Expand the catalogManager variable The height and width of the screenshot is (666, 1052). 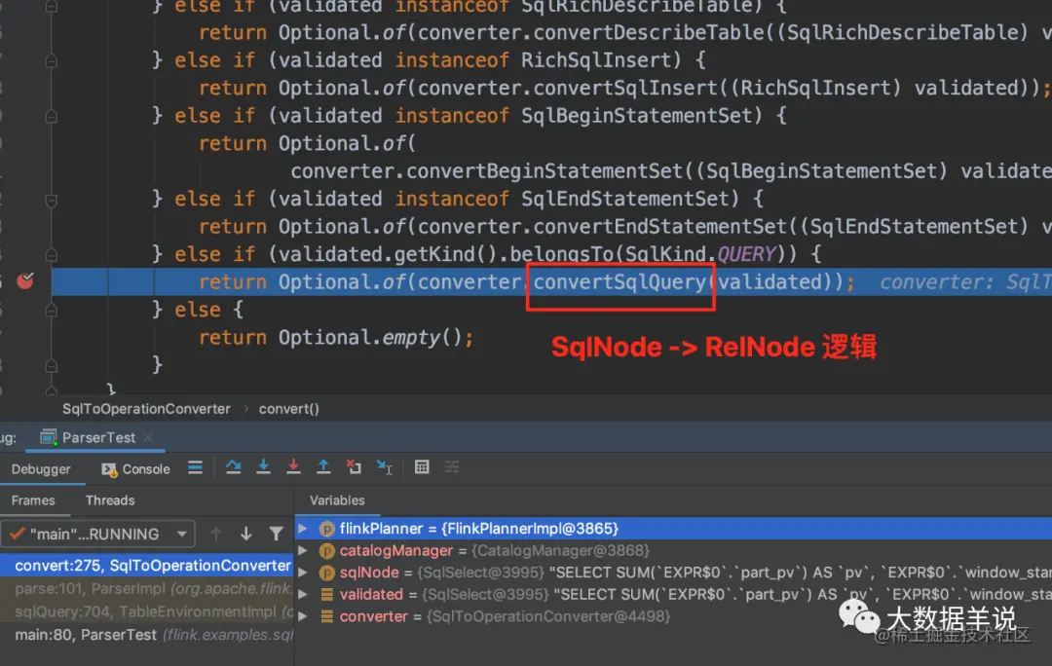click(x=303, y=551)
